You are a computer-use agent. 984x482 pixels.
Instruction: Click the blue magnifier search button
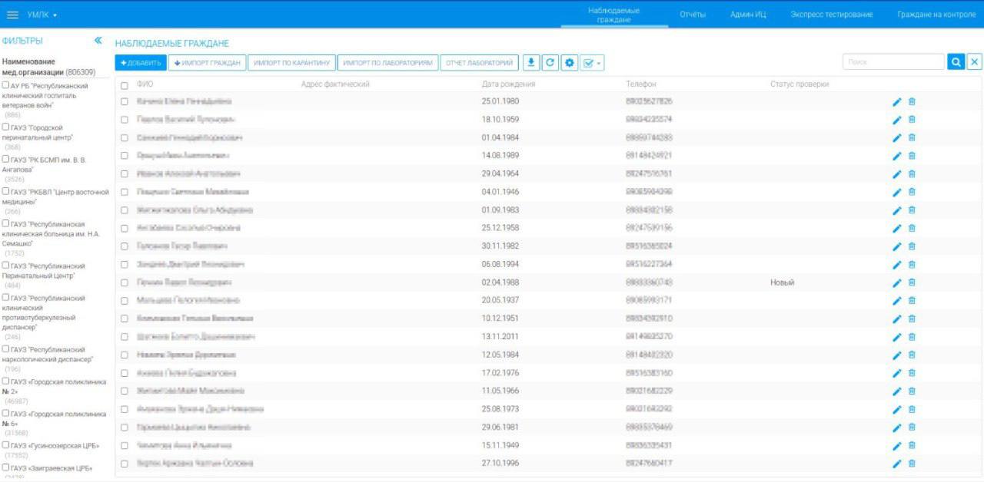956,62
